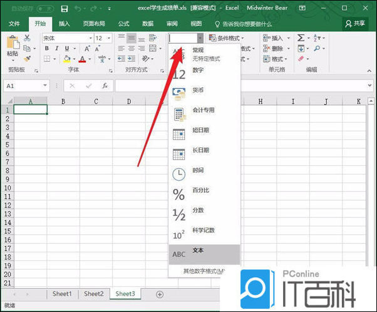
Task: Click the 粘贴 paste icon
Action: [x=13, y=43]
